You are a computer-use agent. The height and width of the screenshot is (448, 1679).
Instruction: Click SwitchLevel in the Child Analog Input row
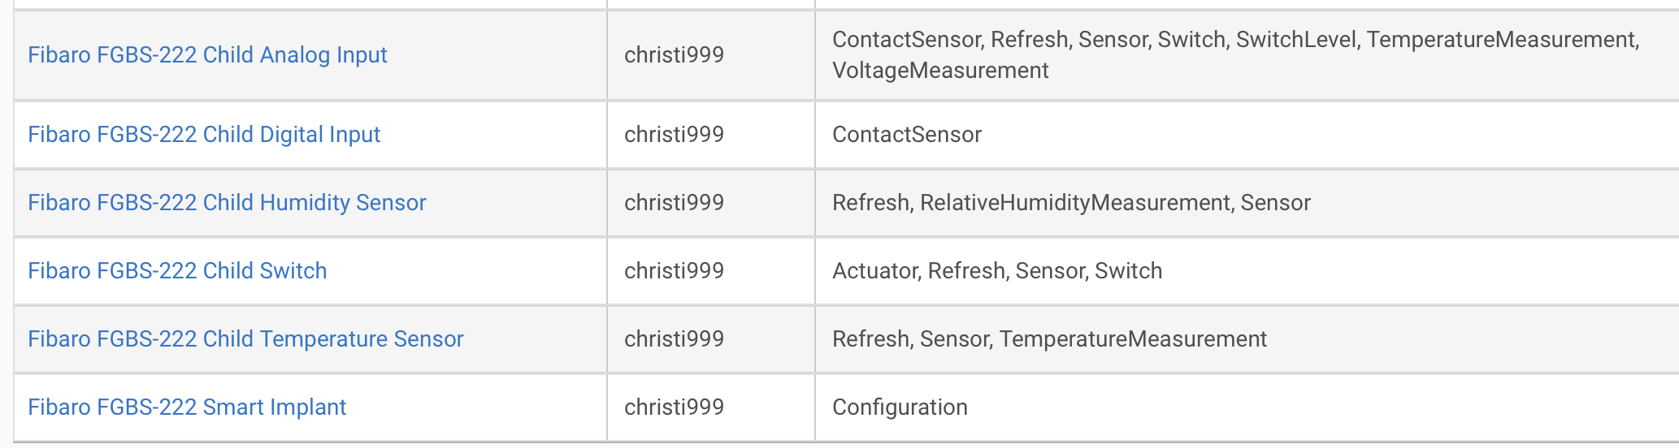coord(1296,40)
